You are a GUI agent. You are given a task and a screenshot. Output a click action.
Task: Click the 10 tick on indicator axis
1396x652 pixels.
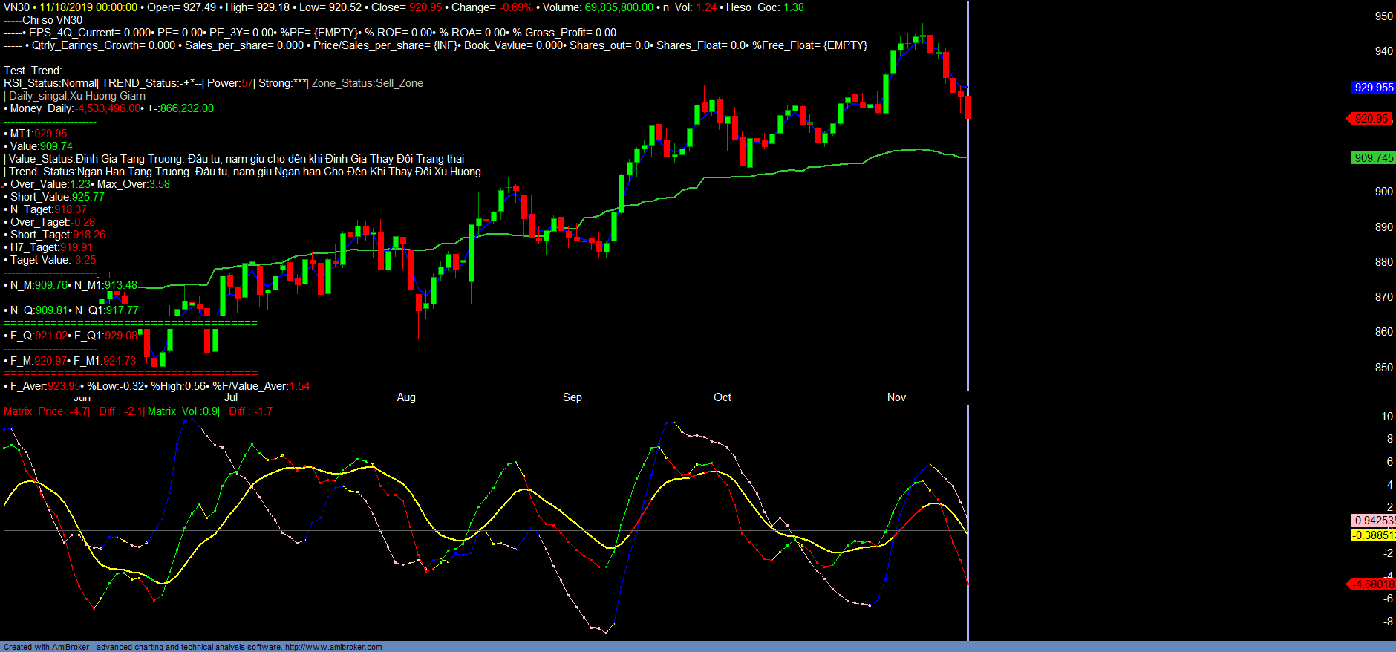point(1386,417)
